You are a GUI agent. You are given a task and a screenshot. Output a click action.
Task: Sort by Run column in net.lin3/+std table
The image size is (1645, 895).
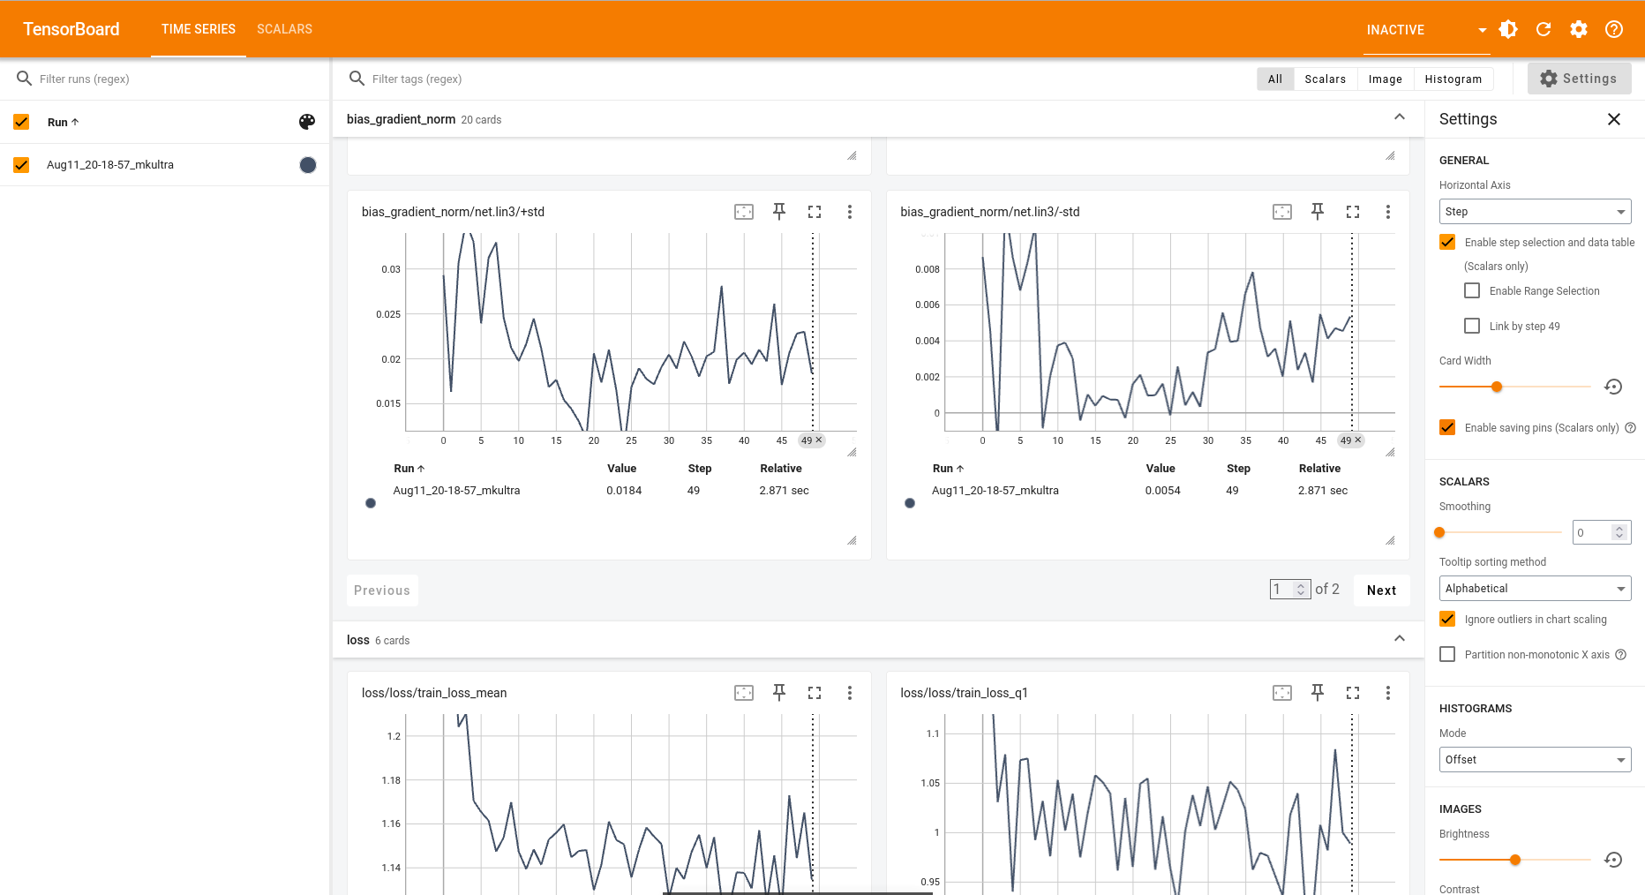(x=409, y=469)
